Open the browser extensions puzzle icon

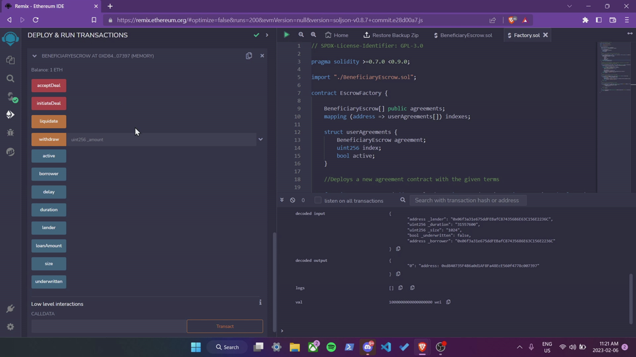[585, 20]
